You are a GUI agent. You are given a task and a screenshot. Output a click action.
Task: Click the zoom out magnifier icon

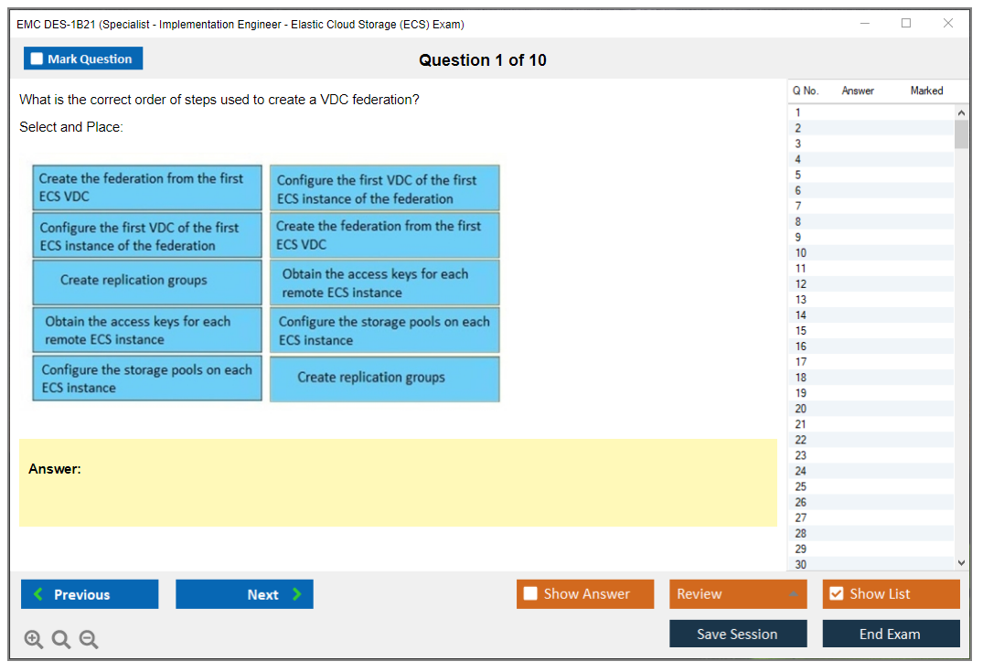pos(89,640)
